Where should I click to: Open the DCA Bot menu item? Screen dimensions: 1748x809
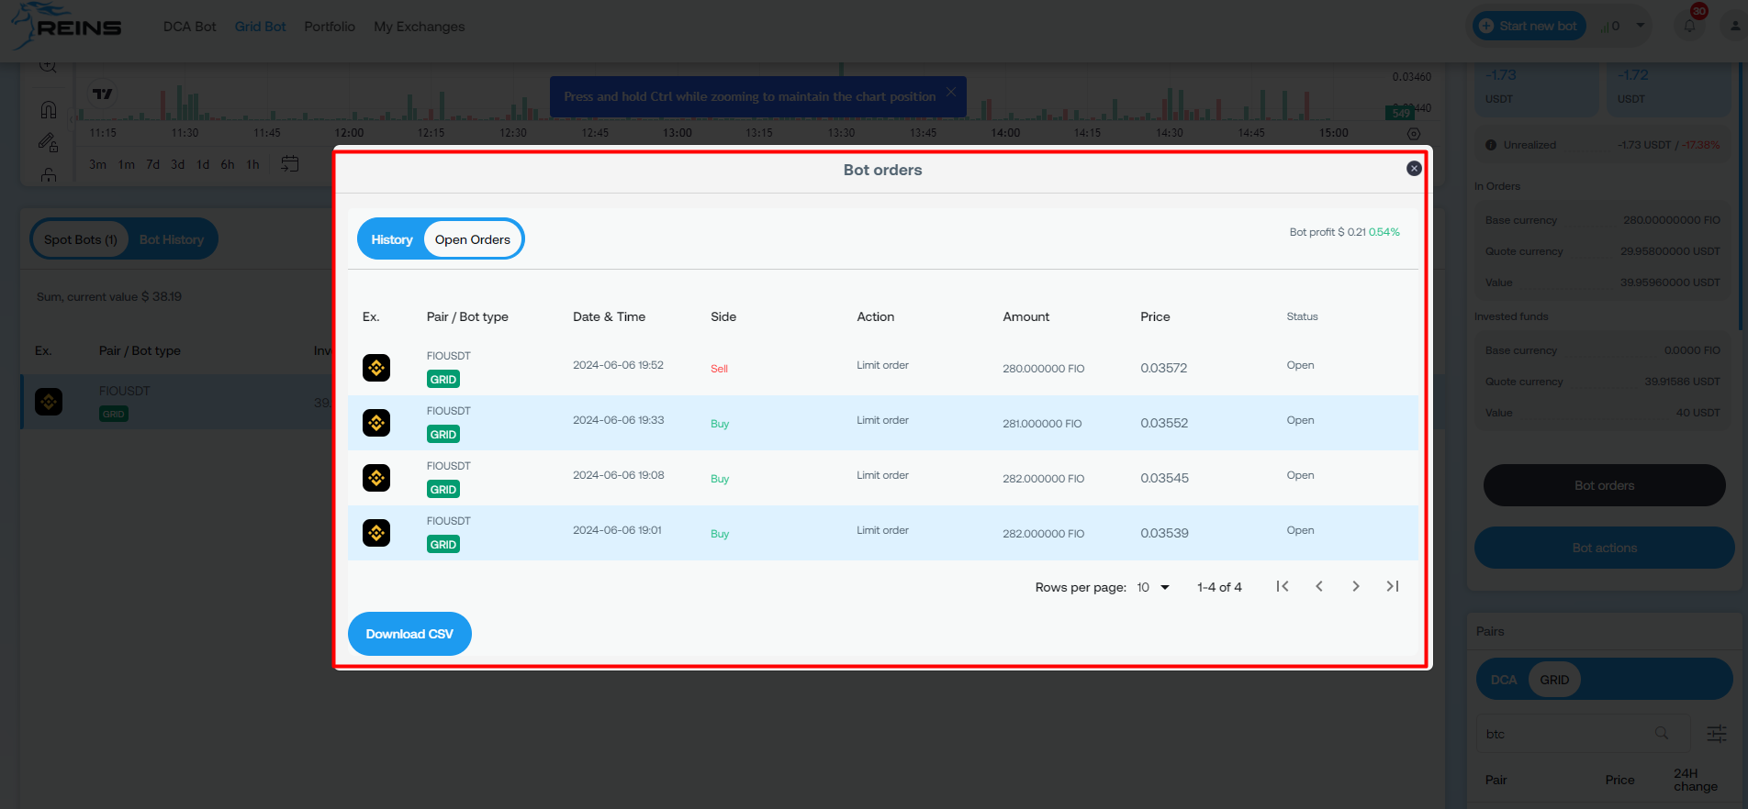pos(189,27)
